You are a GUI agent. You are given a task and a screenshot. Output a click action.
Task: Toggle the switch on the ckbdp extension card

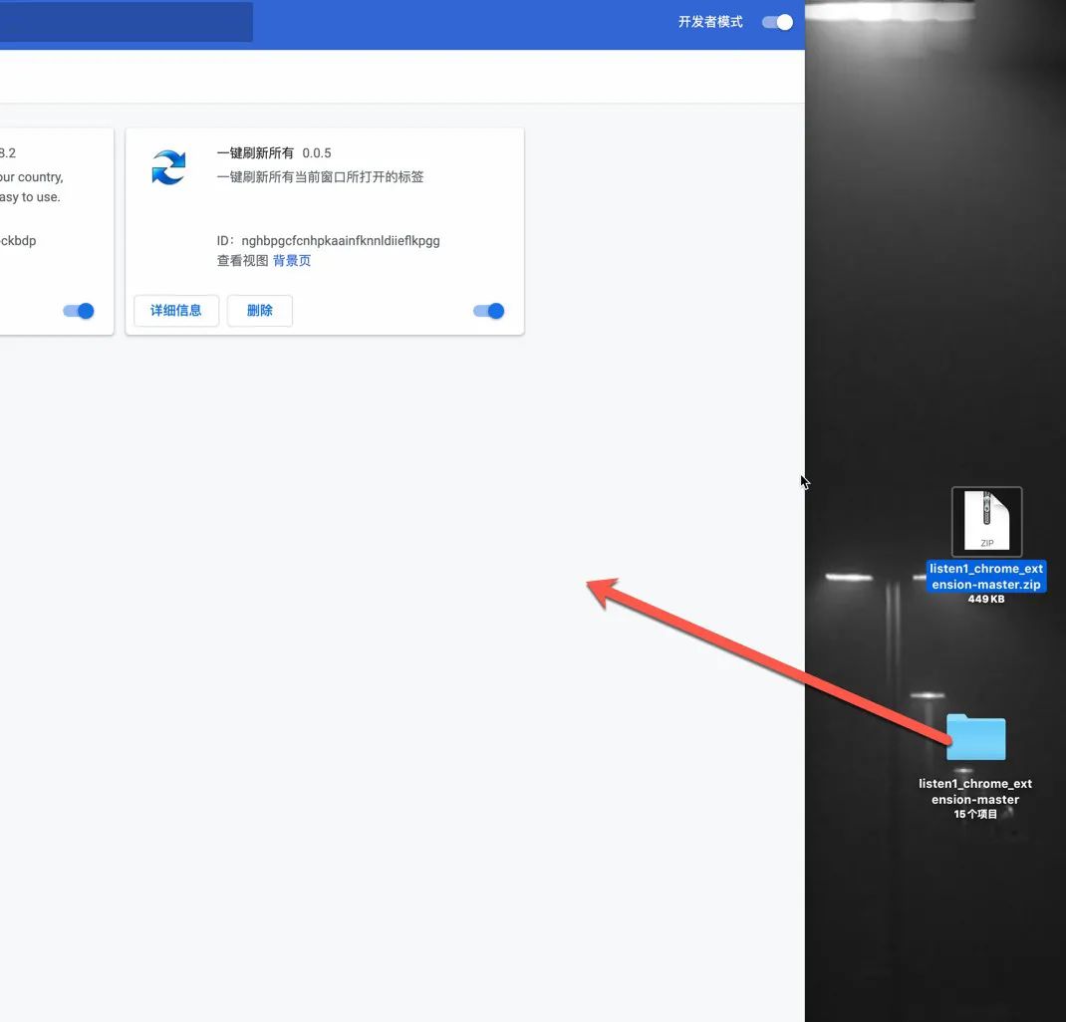tap(78, 311)
